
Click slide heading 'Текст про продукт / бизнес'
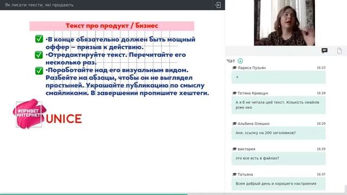click(x=112, y=26)
